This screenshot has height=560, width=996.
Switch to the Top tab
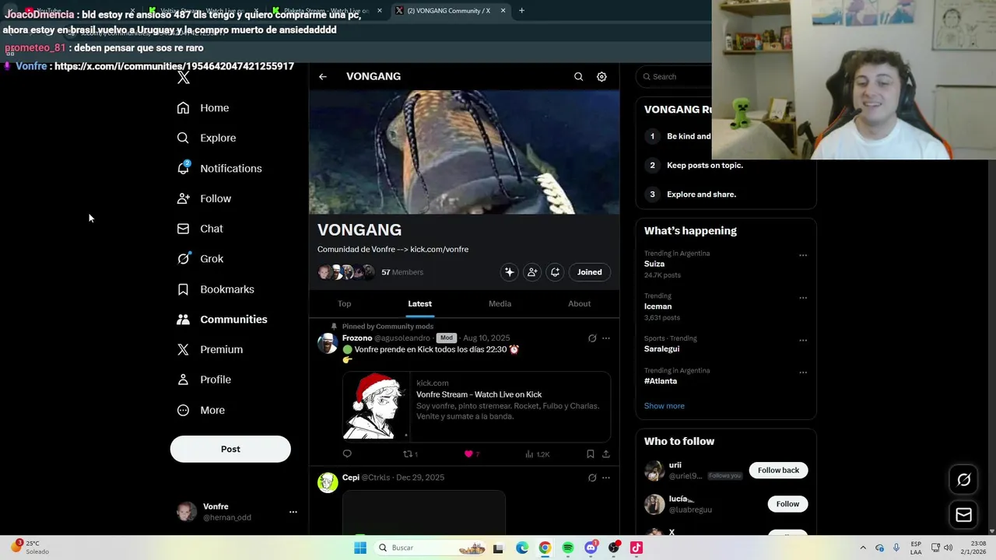(345, 304)
